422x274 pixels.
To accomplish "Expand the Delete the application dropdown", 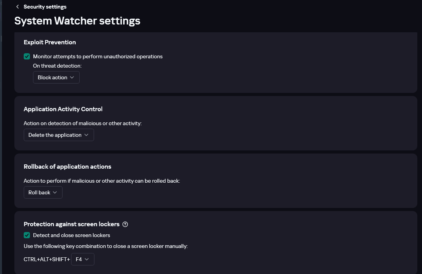I will click(x=59, y=135).
